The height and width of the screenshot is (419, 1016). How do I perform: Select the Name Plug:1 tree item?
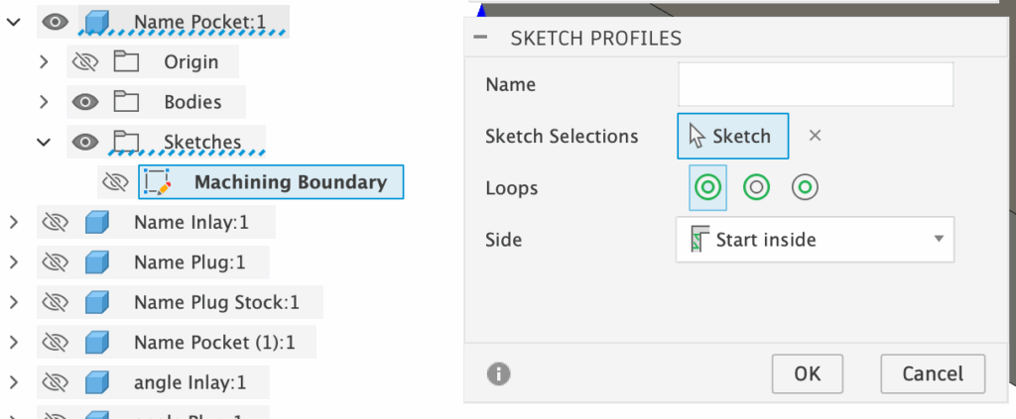click(189, 262)
